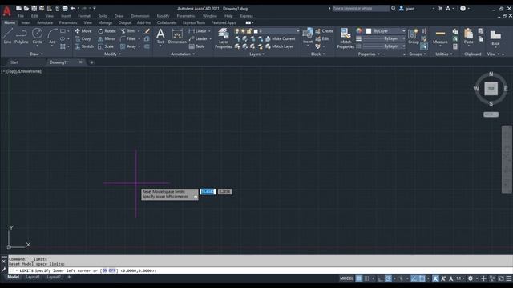Select the Dimension tool
This screenshot has width=513, height=288.
[177, 36]
